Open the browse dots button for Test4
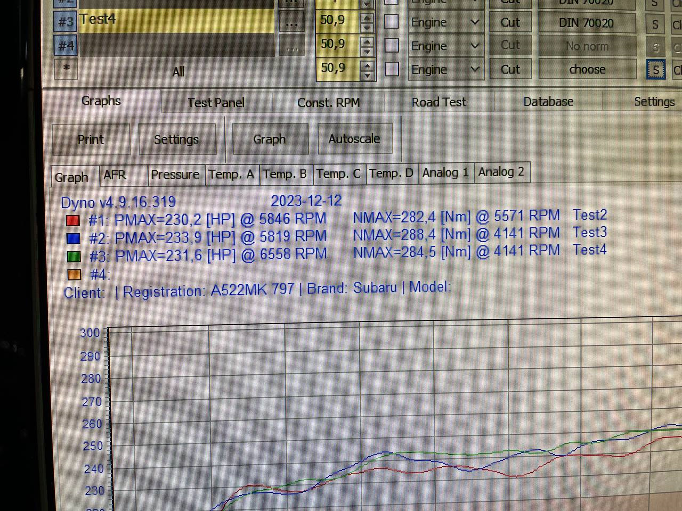This screenshot has height=511, width=682. pos(292,22)
